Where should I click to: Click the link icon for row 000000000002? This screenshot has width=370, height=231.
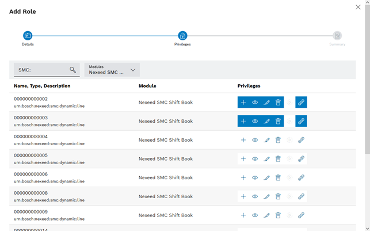pyautogui.click(x=301, y=103)
